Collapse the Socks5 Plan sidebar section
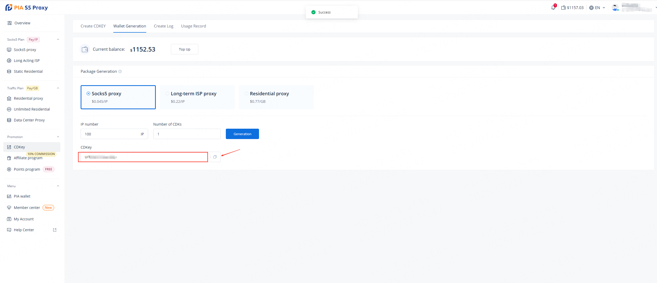The height and width of the screenshot is (283, 657). click(58, 39)
